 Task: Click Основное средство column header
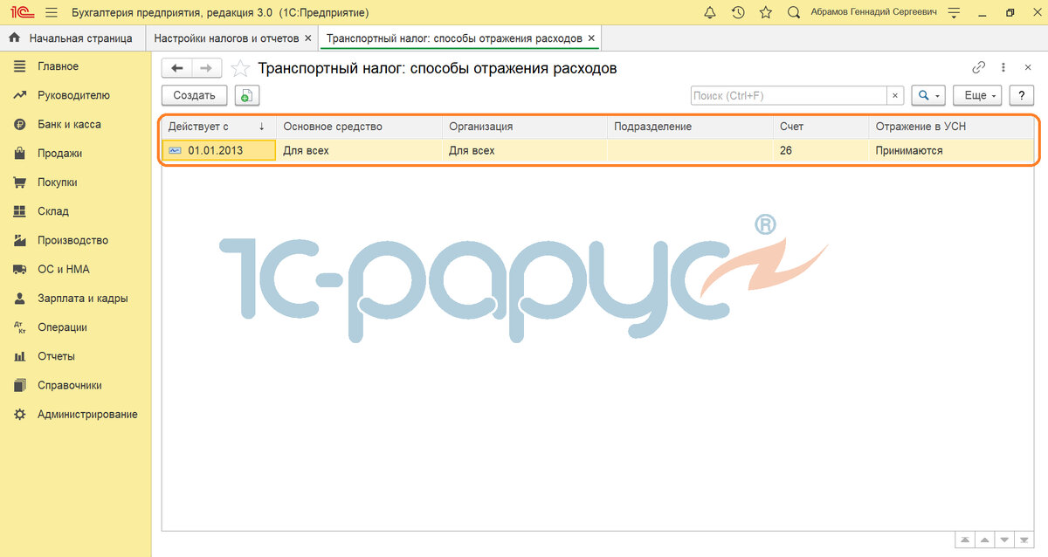coord(359,127)
